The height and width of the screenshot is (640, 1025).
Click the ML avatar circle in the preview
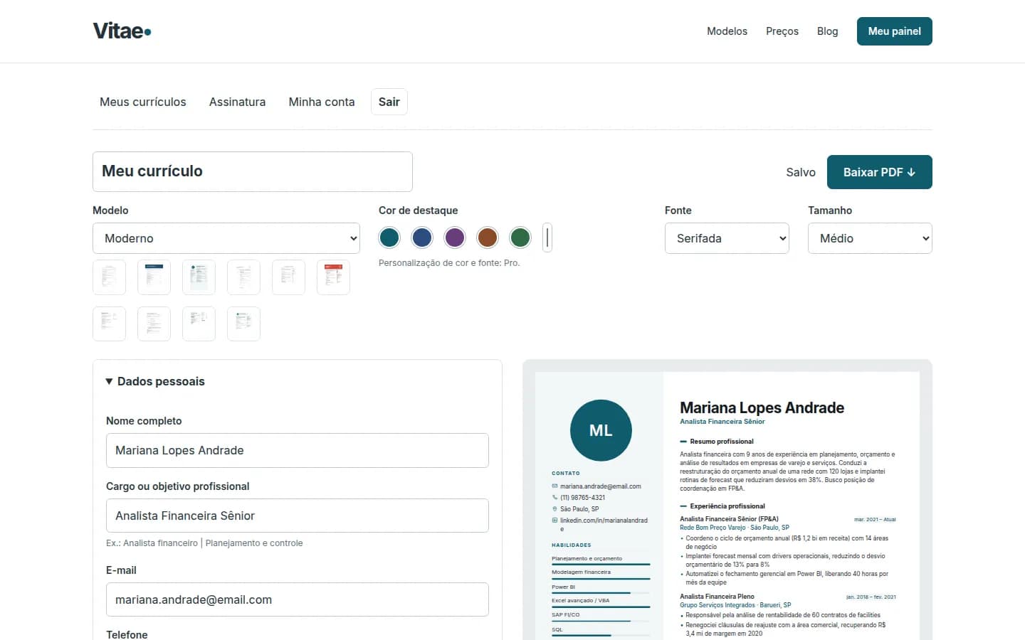601,430
